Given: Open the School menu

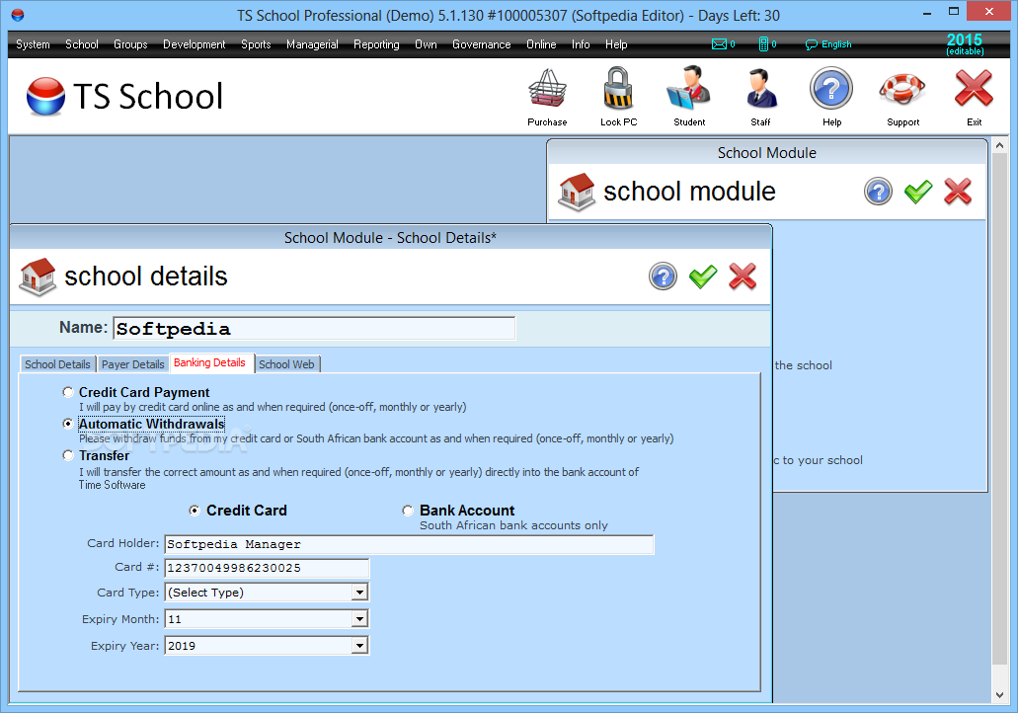Looking at the screenshot, I should coord(82,44).
